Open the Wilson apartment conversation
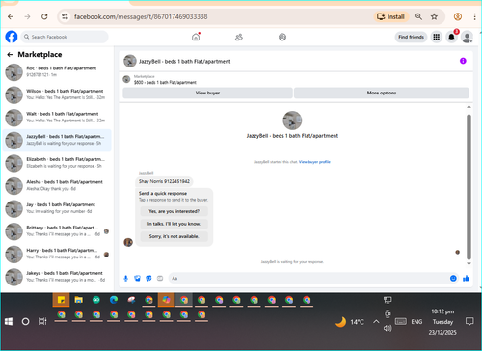Image resolution: width=482 pixels, height=351 pixels. pos(57,94)
